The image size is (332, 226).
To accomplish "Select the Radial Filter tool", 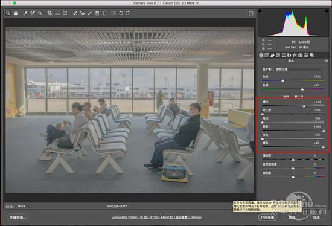I will tap(104, 13).
